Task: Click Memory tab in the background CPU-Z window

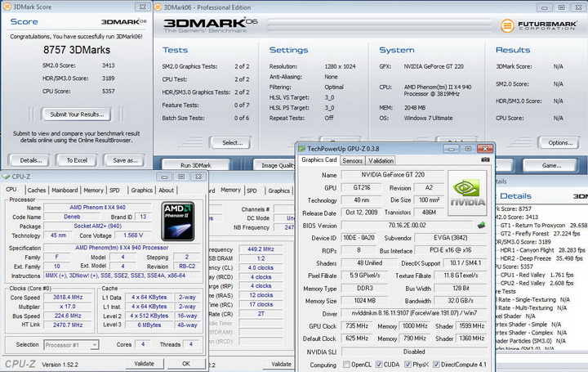Action: [x=230, y=190]
